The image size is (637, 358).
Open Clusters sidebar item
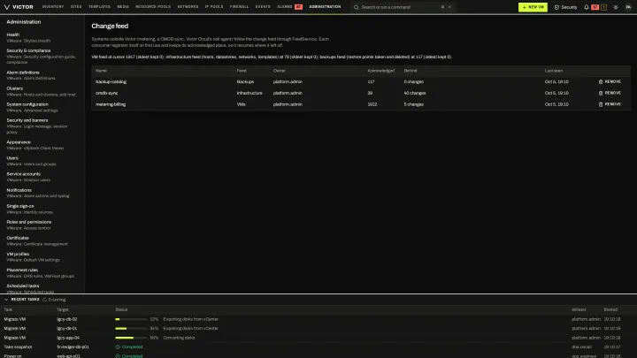click(x=42, y=91)
